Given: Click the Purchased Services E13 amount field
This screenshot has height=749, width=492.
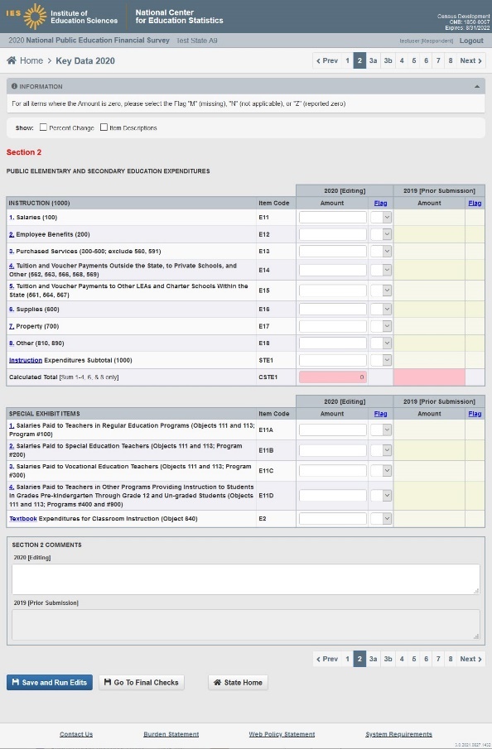Looking at the screenshot, I should pyautogui.click(x=333, y=252).
